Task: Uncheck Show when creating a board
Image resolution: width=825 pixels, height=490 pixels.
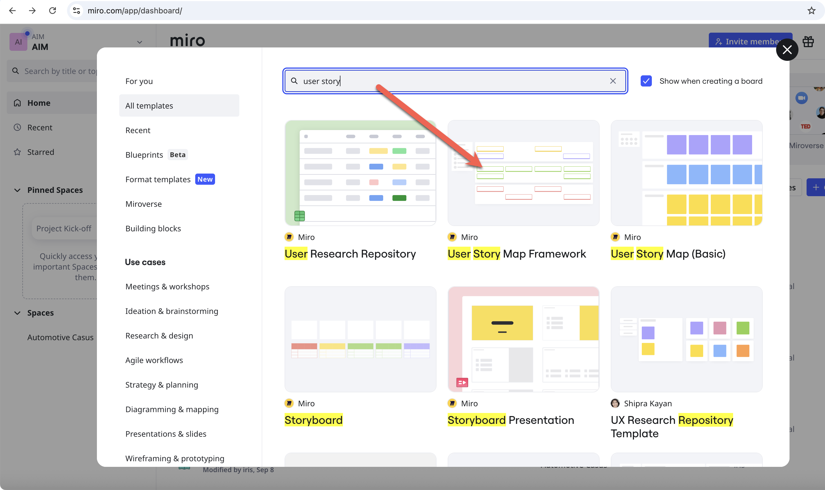Action: [646, 81]
